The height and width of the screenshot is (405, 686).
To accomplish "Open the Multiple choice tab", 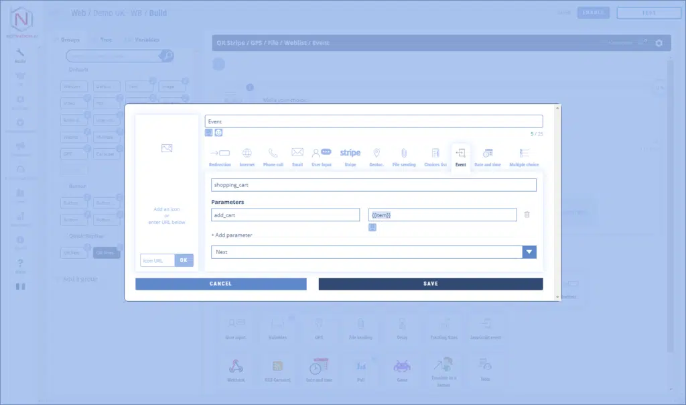I will point(523,156).
